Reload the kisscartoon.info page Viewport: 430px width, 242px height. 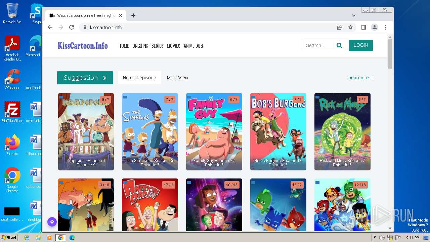72,28
